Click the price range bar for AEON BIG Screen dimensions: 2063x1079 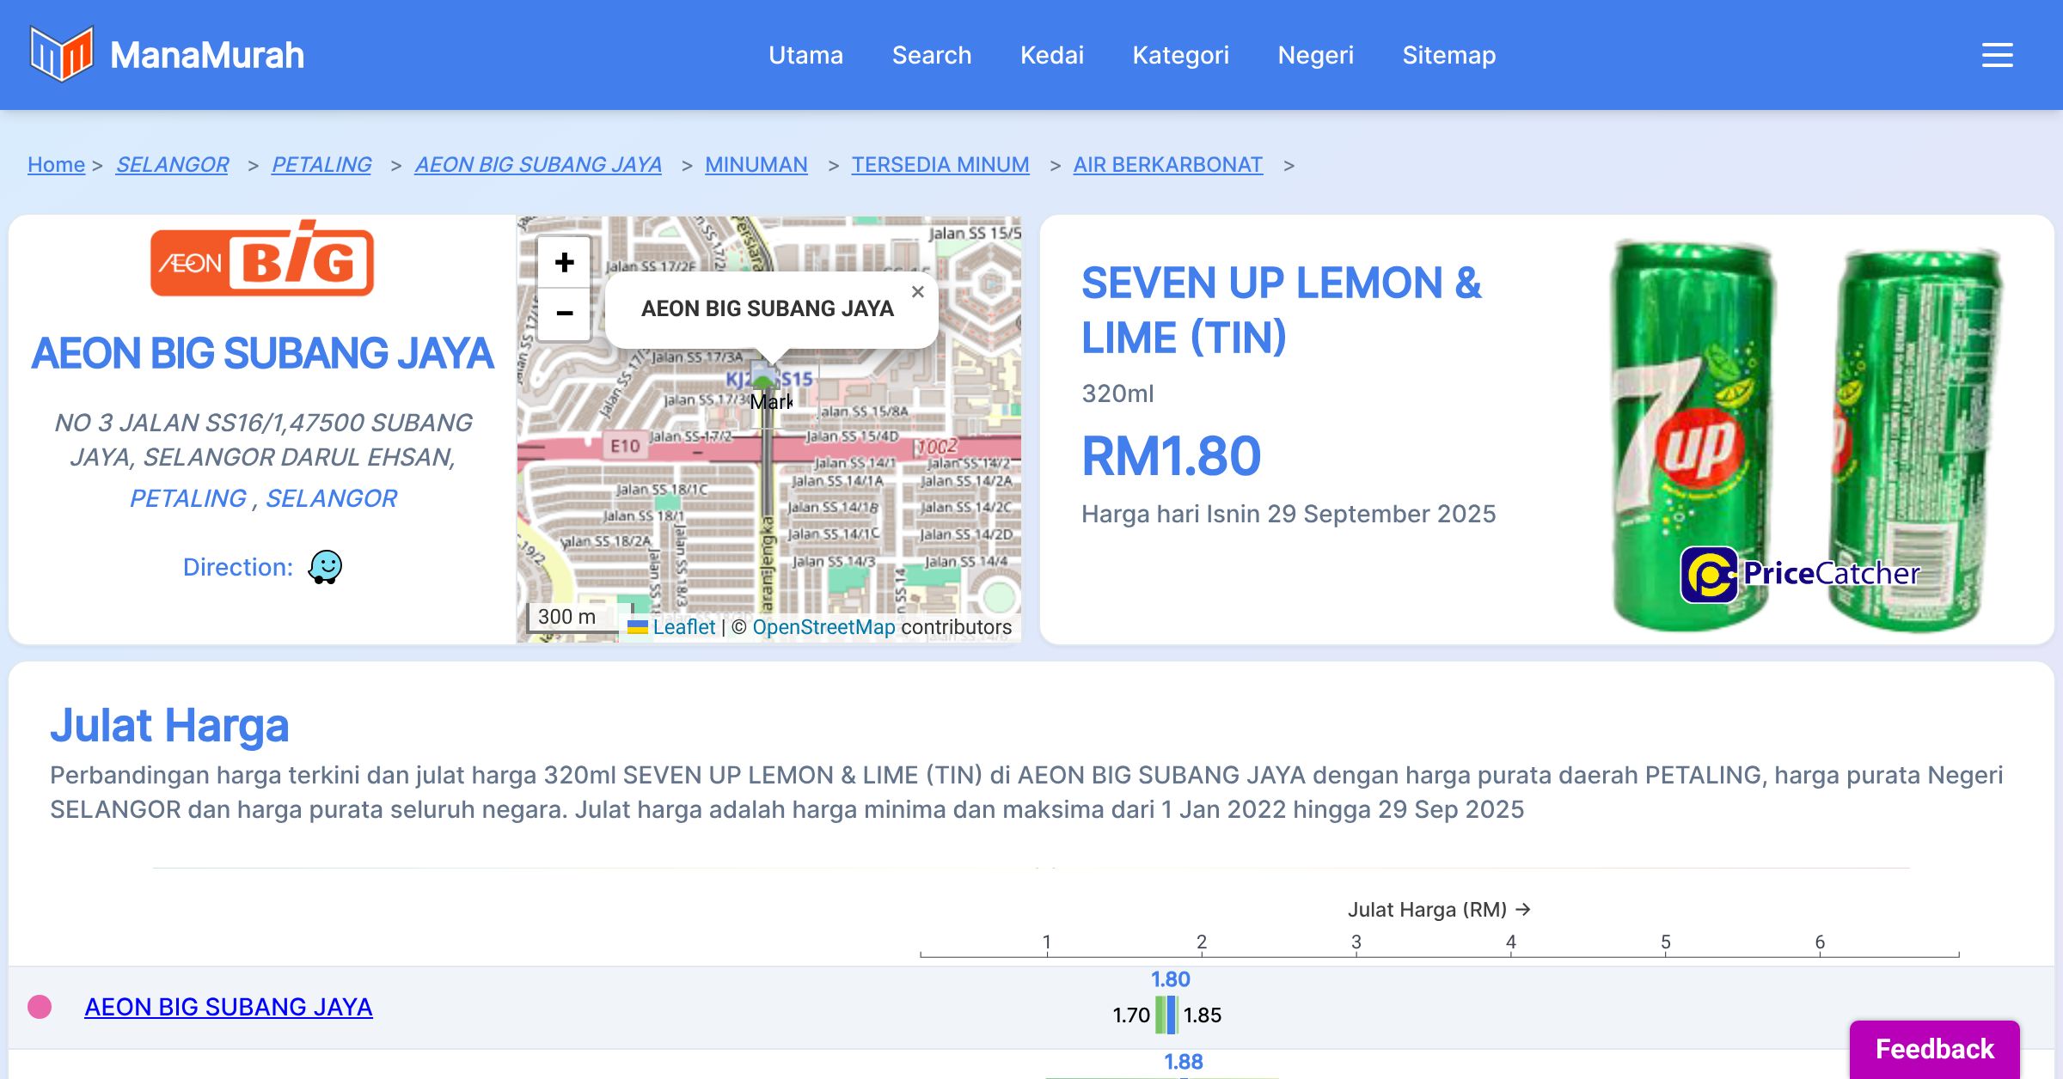click(x=1166, y=1015)
